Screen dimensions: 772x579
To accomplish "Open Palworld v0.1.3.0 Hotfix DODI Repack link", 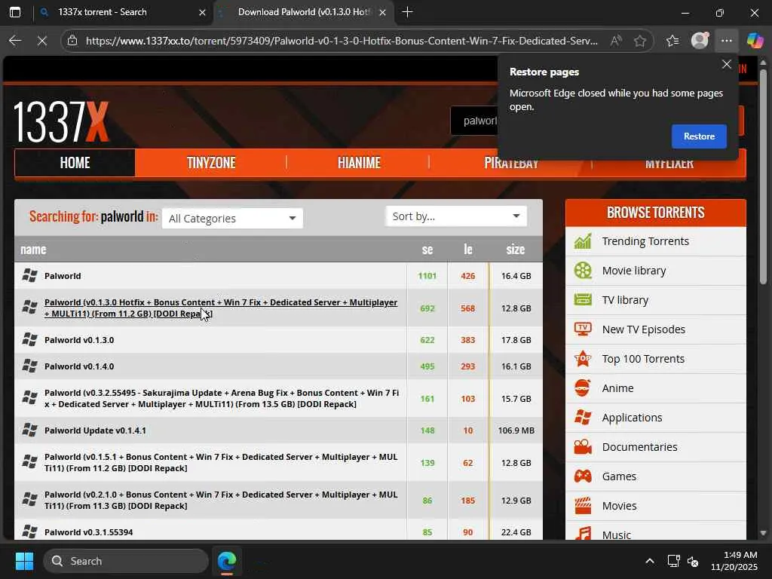I will (221, 308).
